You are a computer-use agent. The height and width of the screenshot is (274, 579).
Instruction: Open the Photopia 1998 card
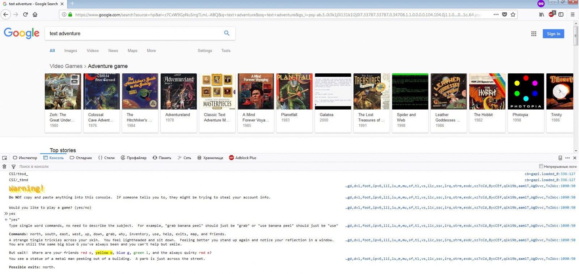point(526,103)
